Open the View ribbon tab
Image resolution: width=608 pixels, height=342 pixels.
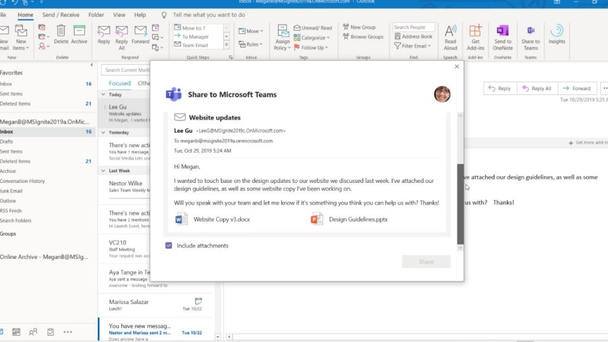(x=119, y=15)
